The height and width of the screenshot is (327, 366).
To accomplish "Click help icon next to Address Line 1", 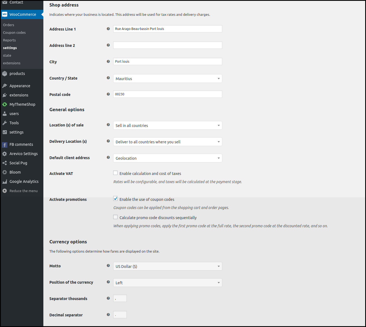I will [108, 29].
